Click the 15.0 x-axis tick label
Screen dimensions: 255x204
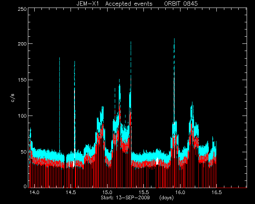[x=107, y=192]
